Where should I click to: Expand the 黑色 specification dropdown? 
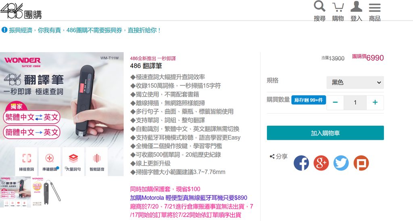(355, 82)
